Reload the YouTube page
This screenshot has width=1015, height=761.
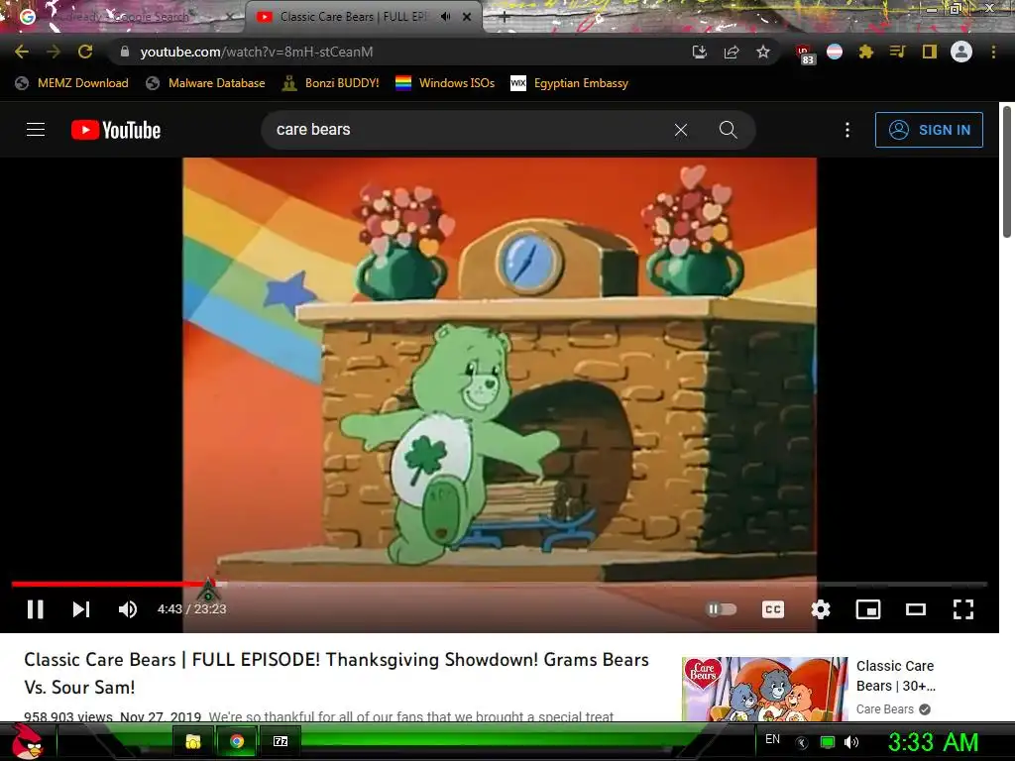point(85,52)
